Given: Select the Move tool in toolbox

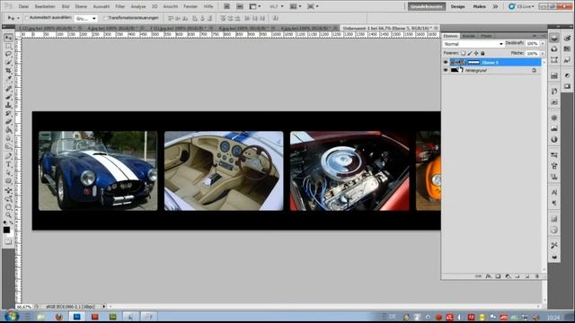Looking at the screenshot, I should coord(8,38).
